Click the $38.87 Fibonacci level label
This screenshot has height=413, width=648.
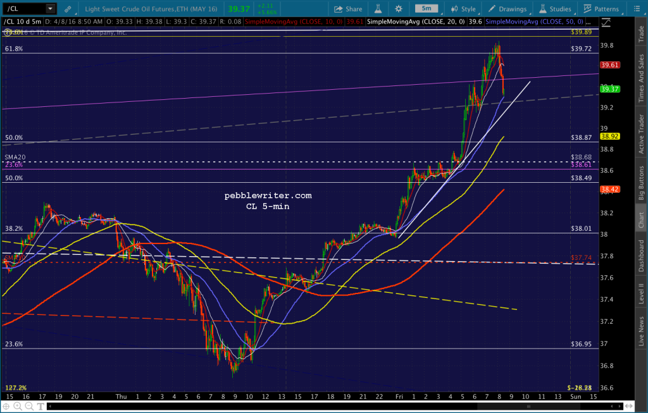click(x=581, y=137)
